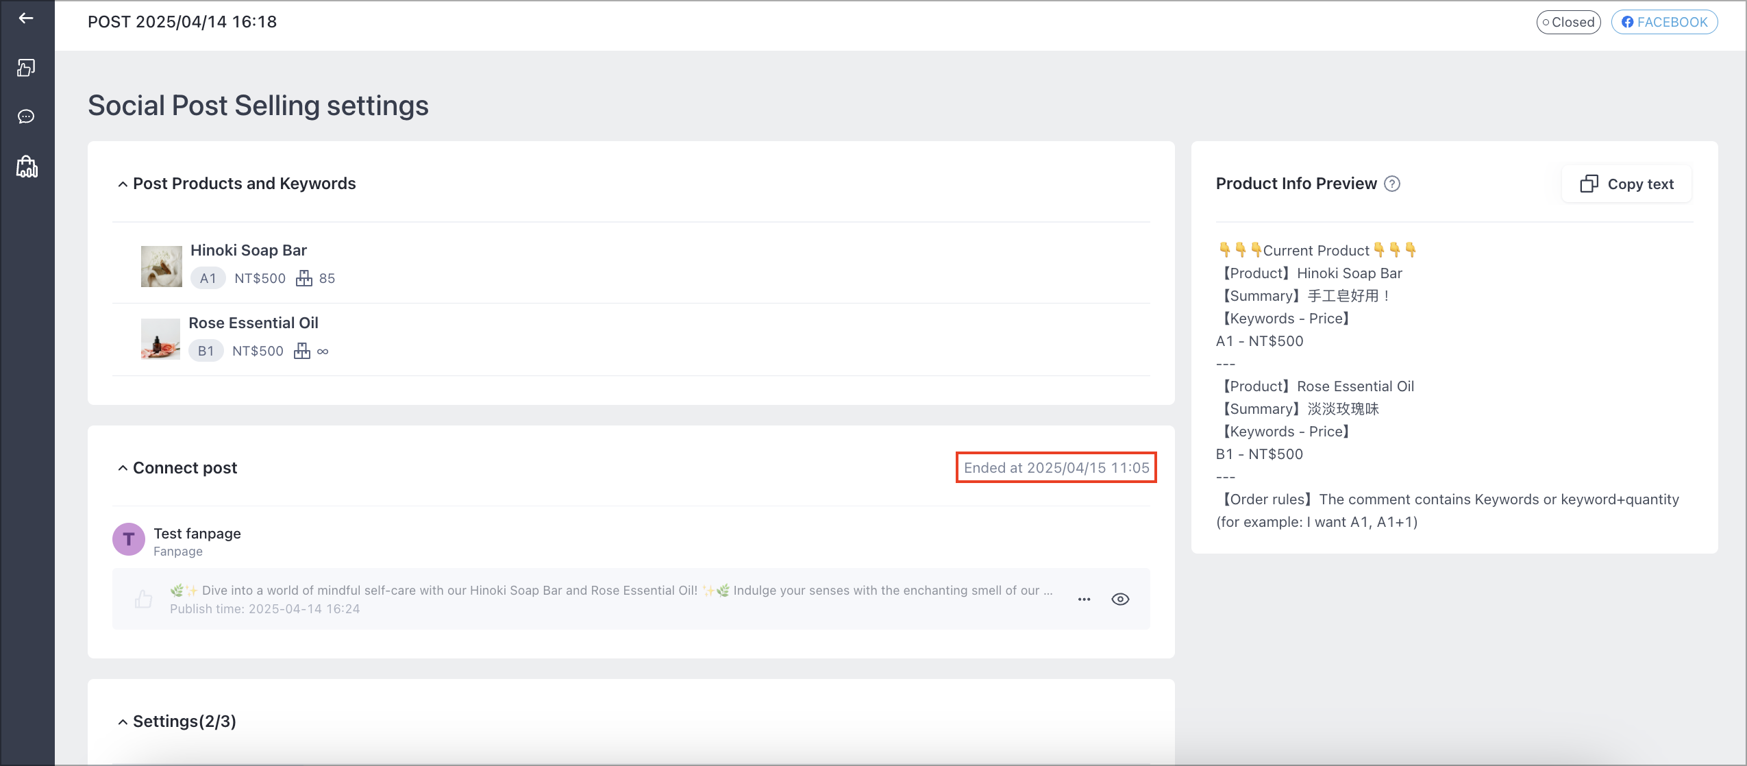The width and height of the screenshot is (1747, 766).
Task: Click the Product Info Preview help icon
Action: (1392, 184)
